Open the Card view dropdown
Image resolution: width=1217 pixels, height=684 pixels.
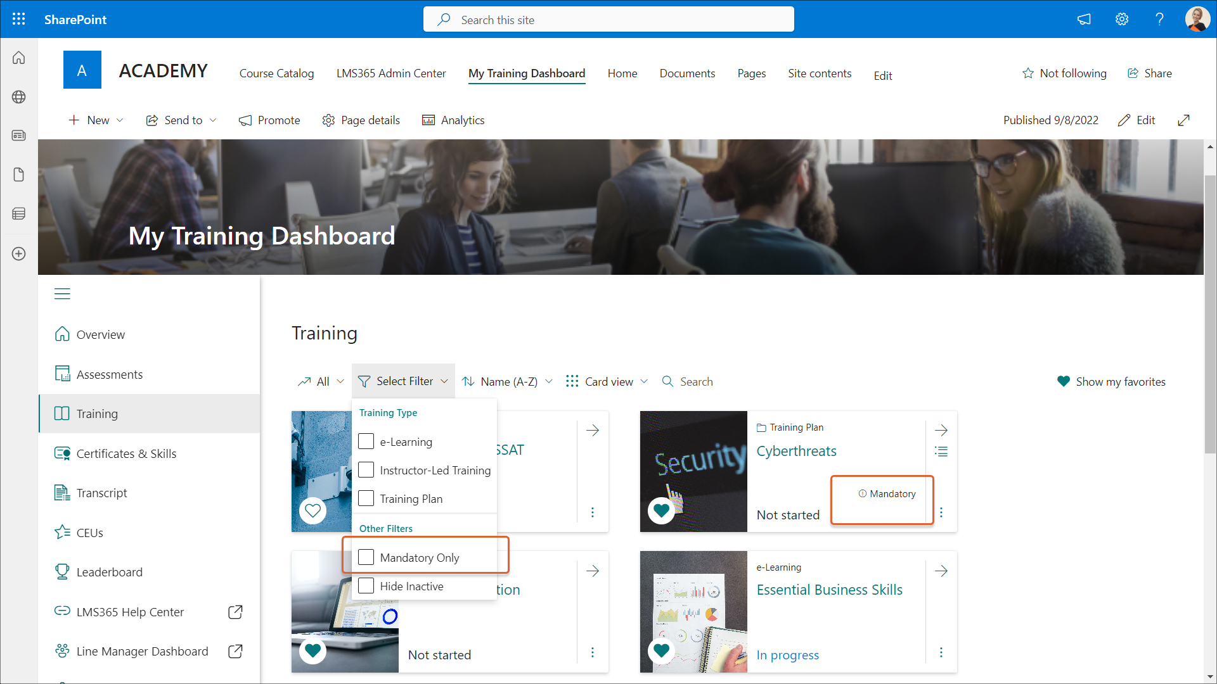click(607, 381)
